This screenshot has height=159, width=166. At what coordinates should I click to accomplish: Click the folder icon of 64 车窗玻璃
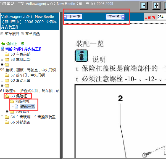pos(7,117)
